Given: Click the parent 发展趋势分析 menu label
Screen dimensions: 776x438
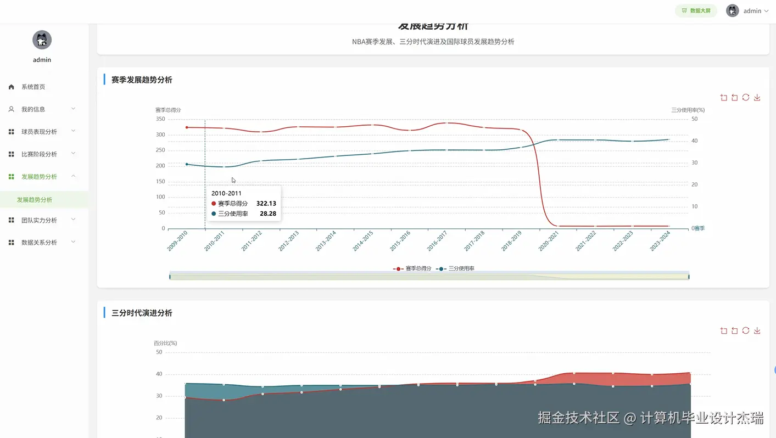Looking at the screenshot, I should 39,177.
